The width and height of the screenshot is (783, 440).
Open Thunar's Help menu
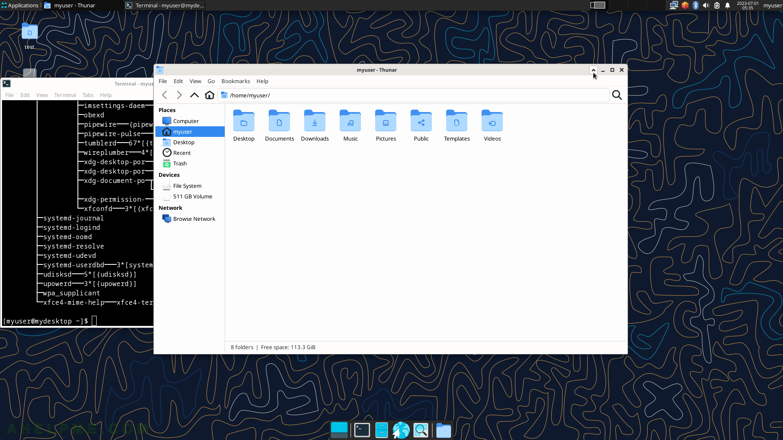(262, 81)
